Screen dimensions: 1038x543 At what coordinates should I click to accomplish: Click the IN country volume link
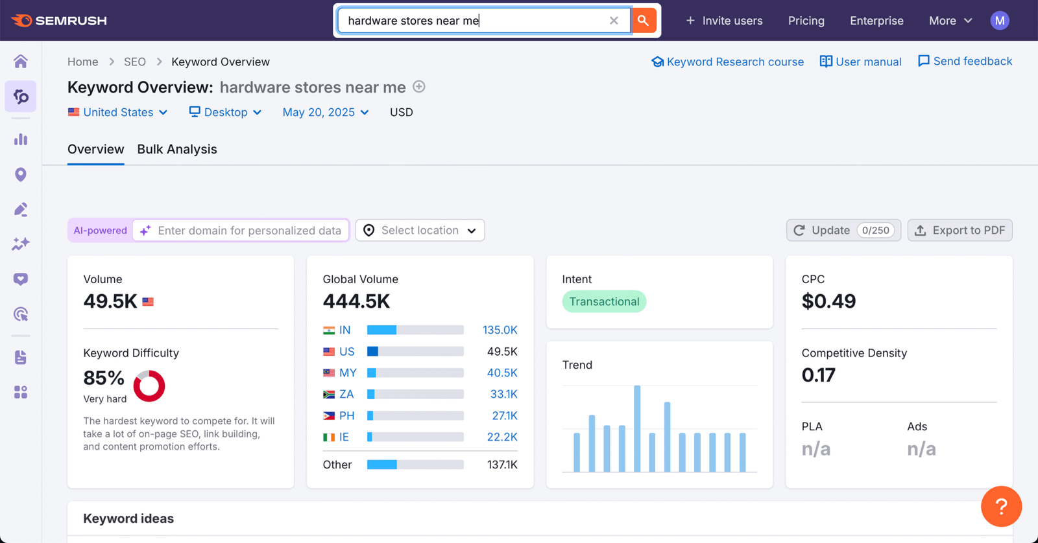344,330
